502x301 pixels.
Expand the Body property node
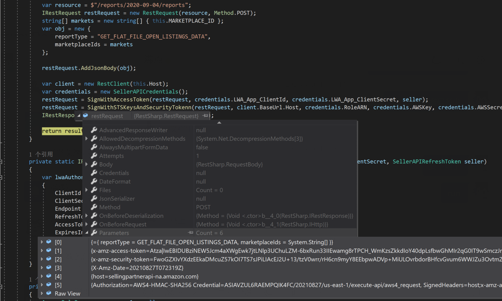86,164
